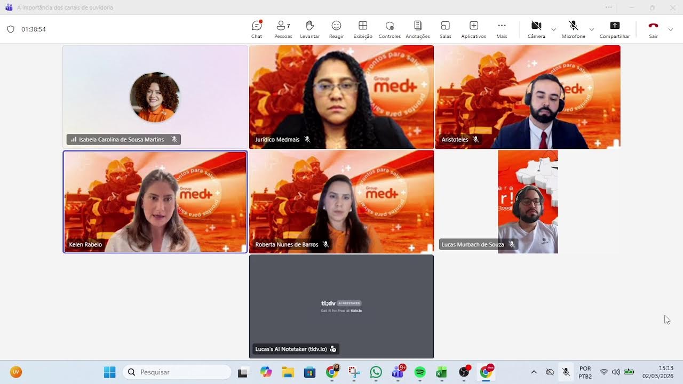This screenshot has height=384, width=683.
Task: Select the Jurídico Medmais video tile
Action: (x=341, y=97)
